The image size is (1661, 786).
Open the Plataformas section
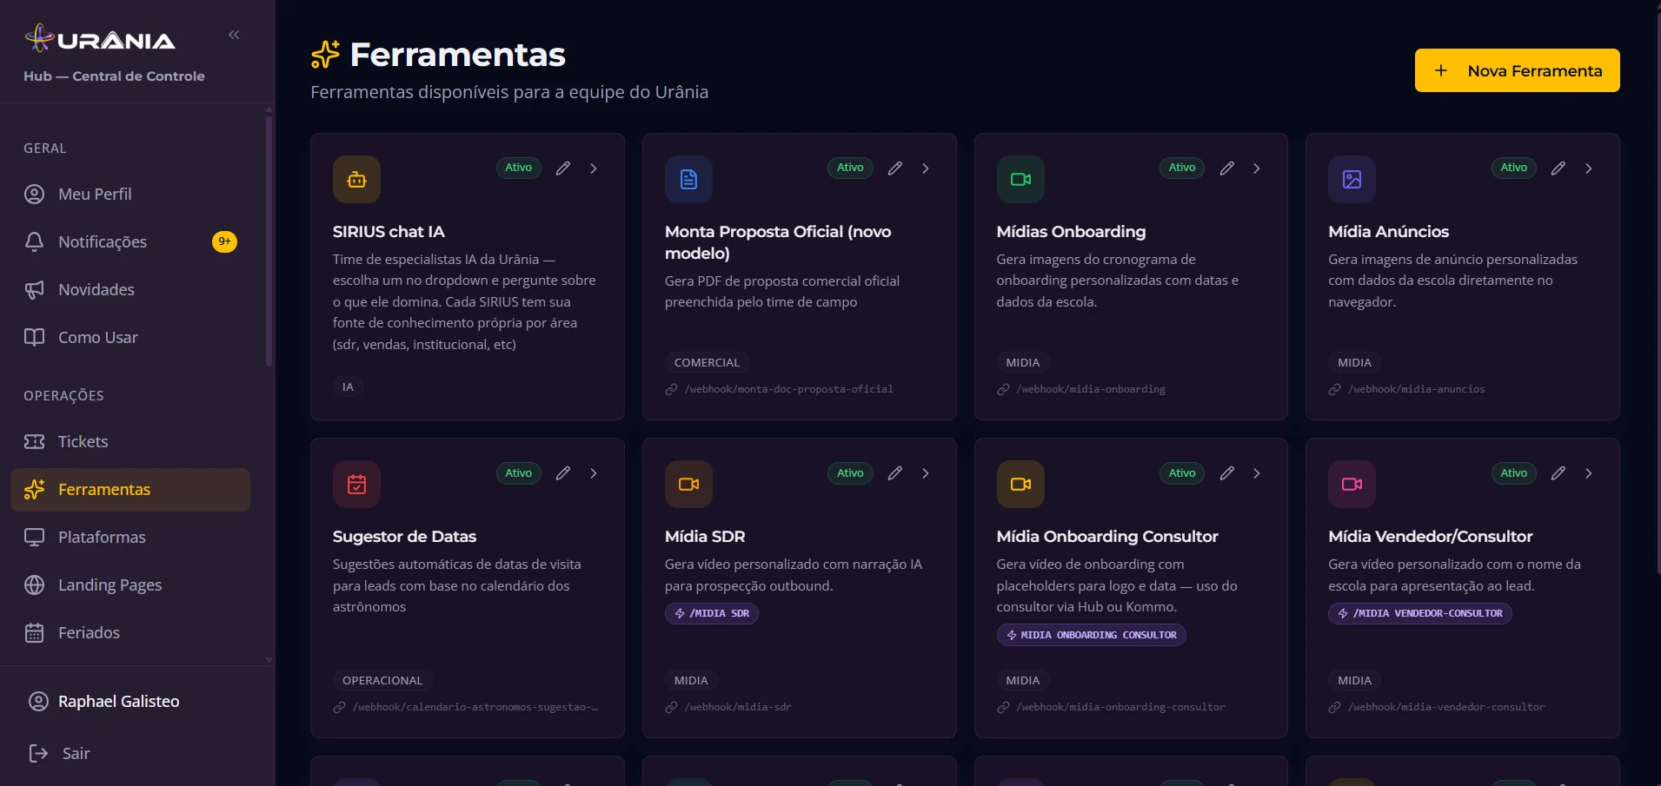click(x=130, y=537)
